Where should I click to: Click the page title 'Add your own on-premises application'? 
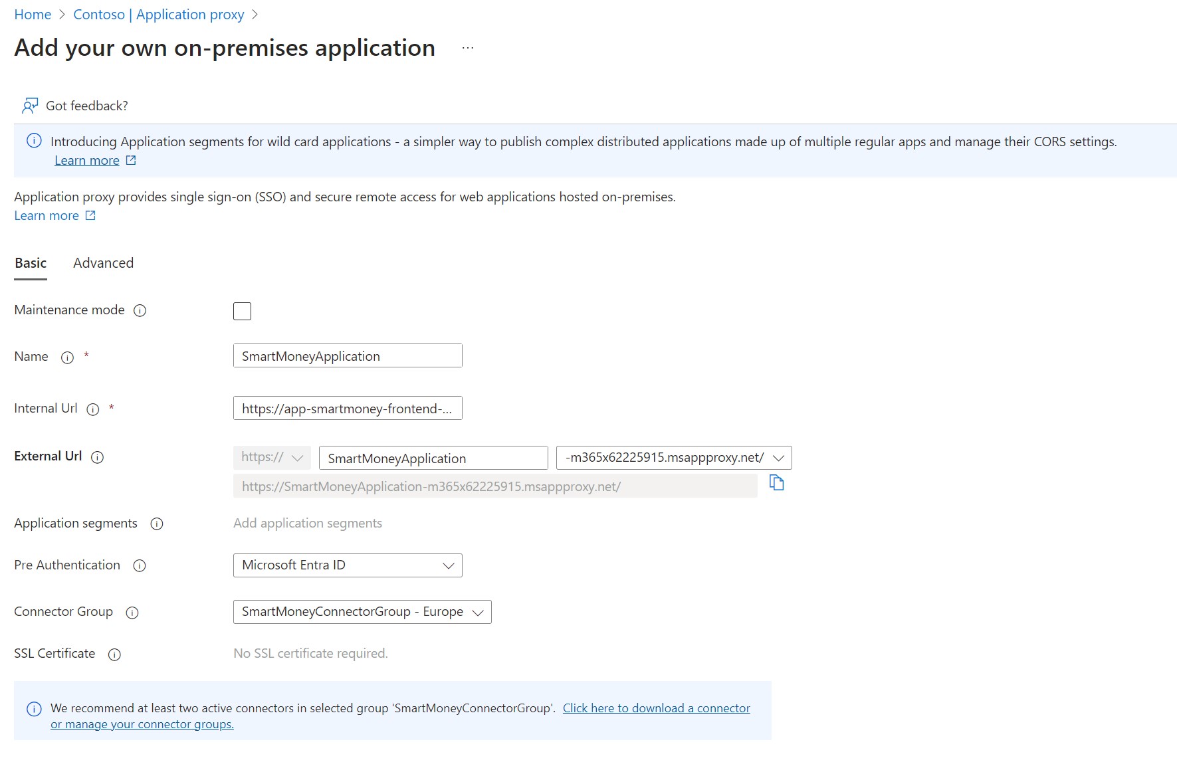click(225, 48)
